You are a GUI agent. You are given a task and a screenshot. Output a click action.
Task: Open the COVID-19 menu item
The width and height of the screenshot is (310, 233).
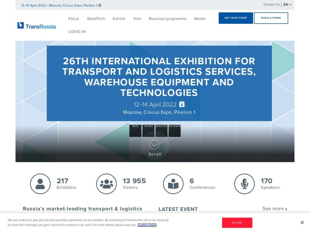pos(77,32)
